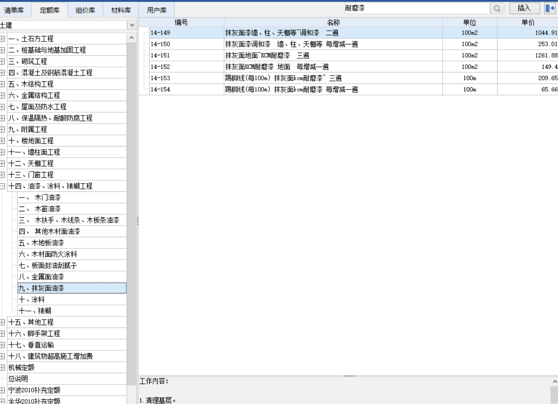
Task: Click price cell 1261.88
Action: pyautogui.click(x=528, y=55)
